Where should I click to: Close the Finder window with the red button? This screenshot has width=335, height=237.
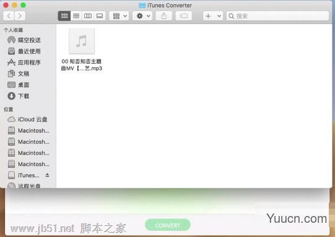click(6, 5)
